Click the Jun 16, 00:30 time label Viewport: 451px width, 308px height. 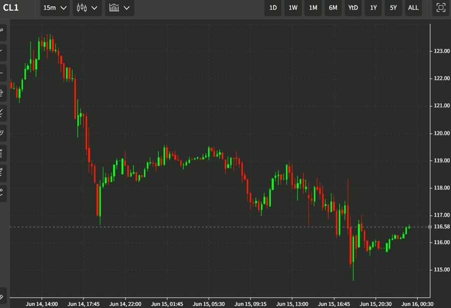(417, 304)
